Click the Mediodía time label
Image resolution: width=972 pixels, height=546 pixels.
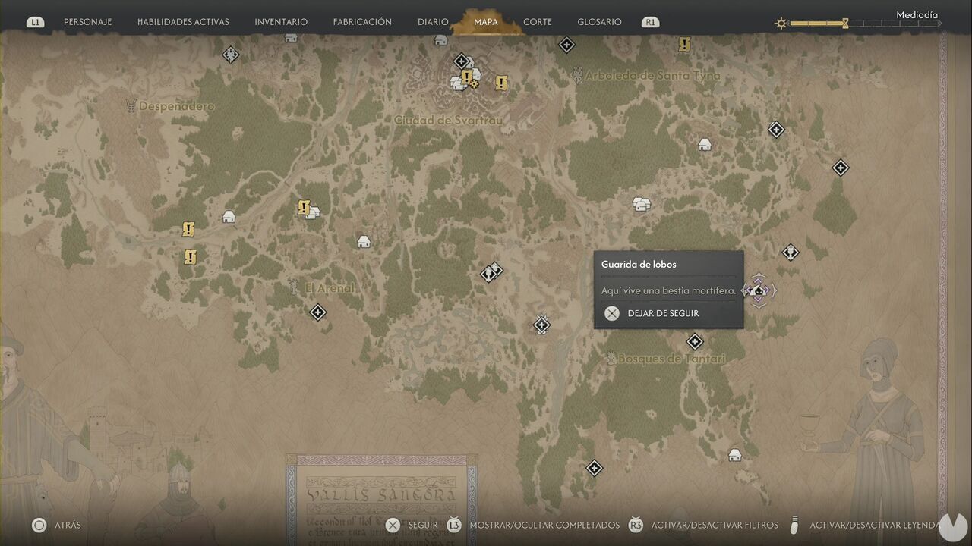coord(917,14)
